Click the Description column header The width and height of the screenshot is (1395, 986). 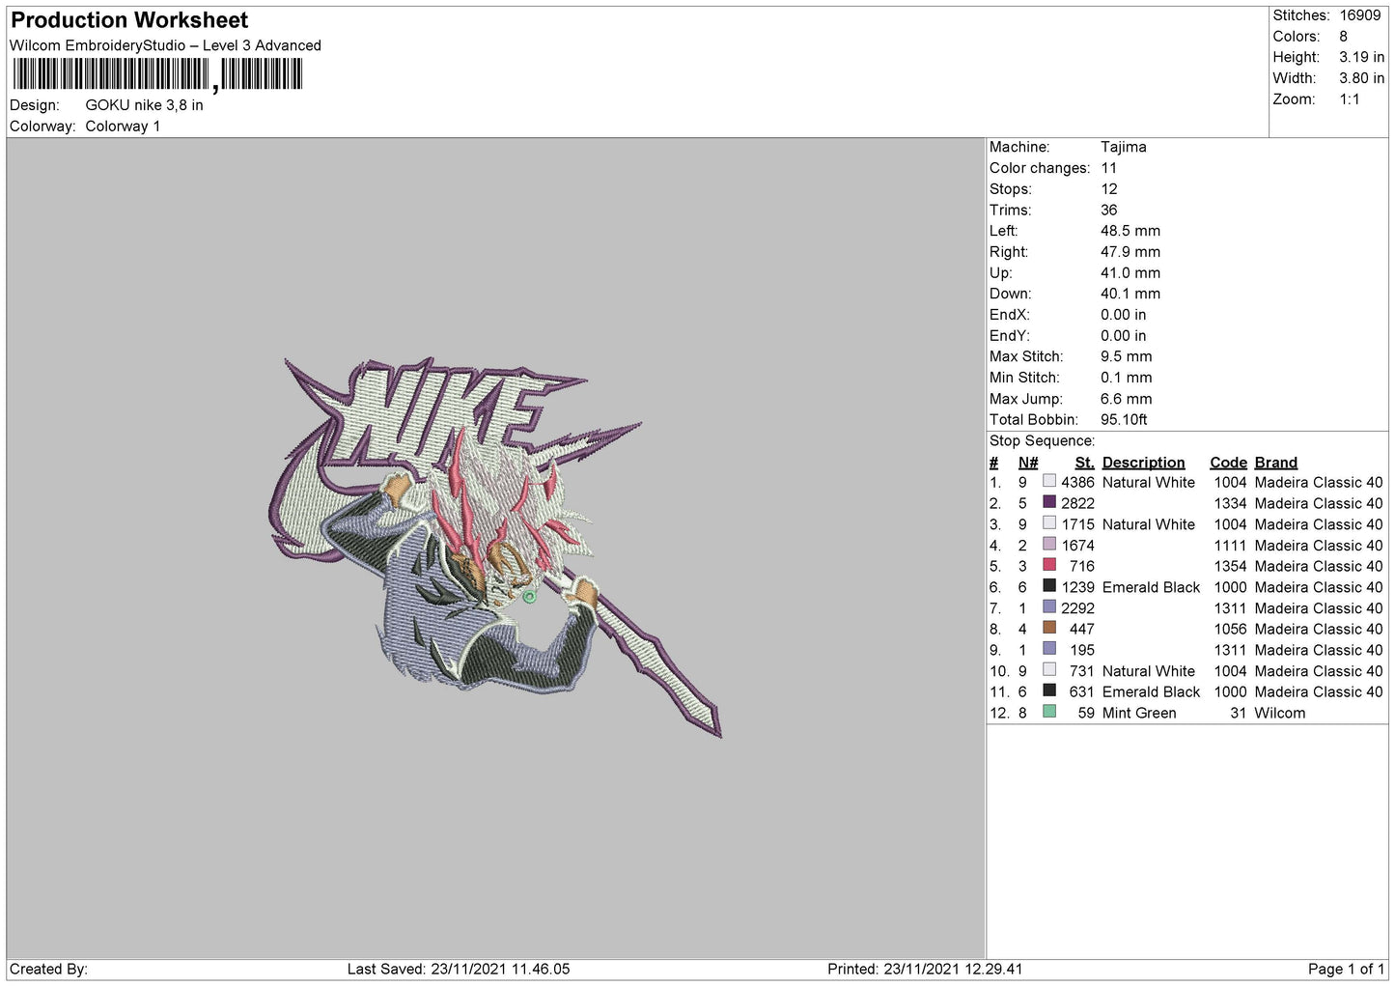pyautogui.click(x=1143, y=463)
